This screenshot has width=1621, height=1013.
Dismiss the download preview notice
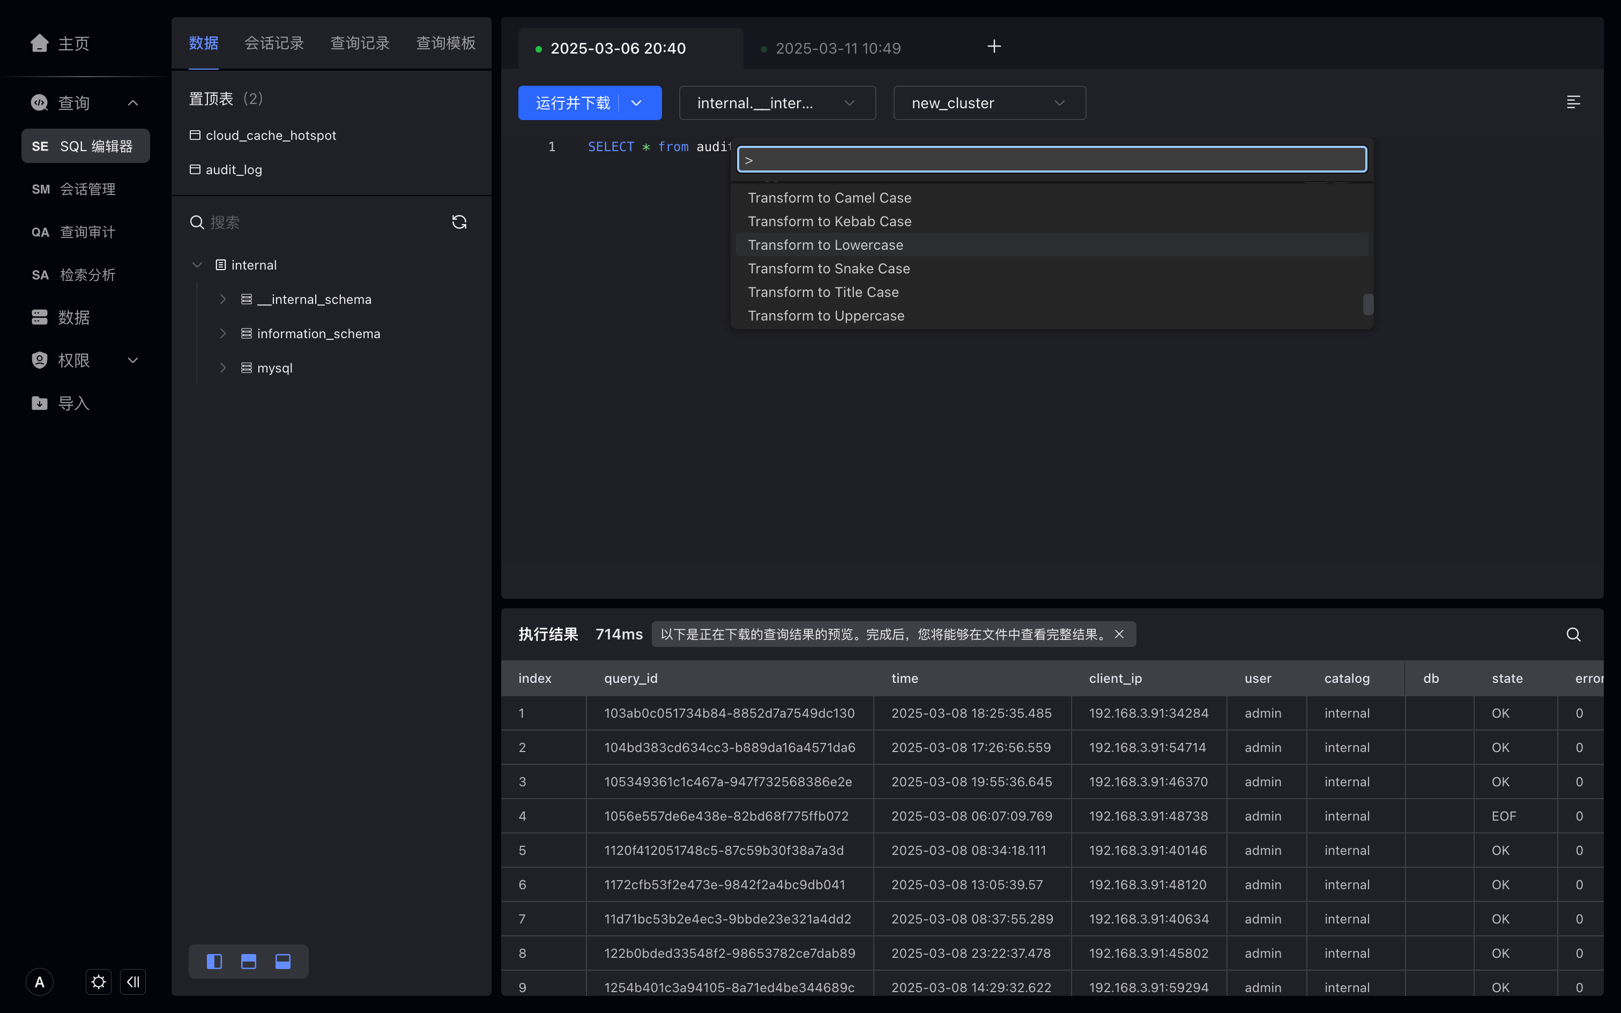pos(1119,635)
